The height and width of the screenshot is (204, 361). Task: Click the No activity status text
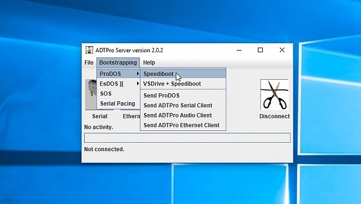(99, 127)
